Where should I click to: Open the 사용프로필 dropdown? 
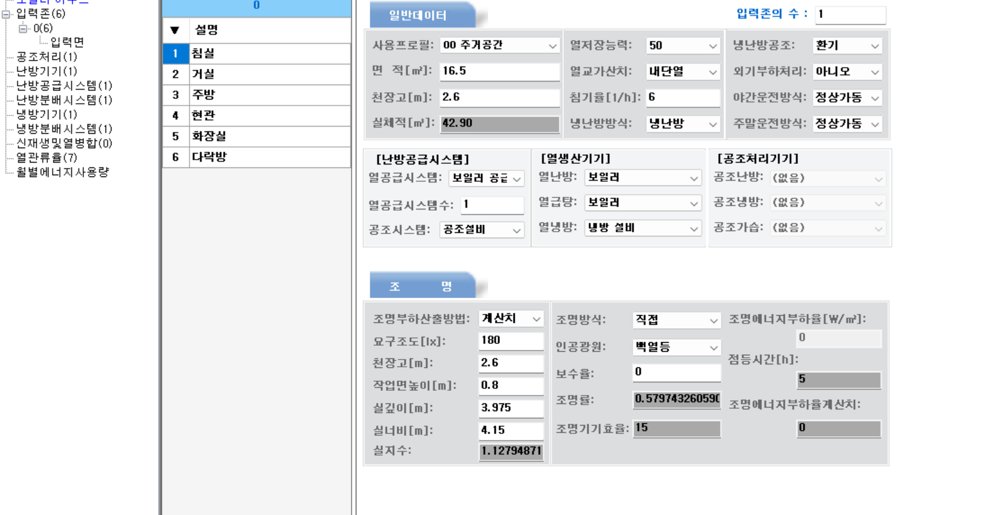tap(552, 46)
